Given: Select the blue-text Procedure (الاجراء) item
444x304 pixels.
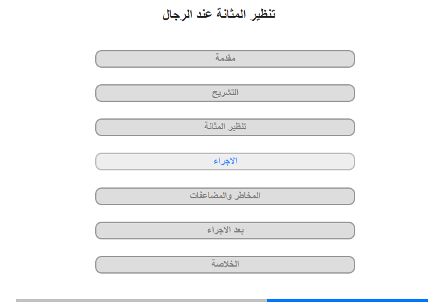Looking at the screenshot, I should tap(225, 161).
